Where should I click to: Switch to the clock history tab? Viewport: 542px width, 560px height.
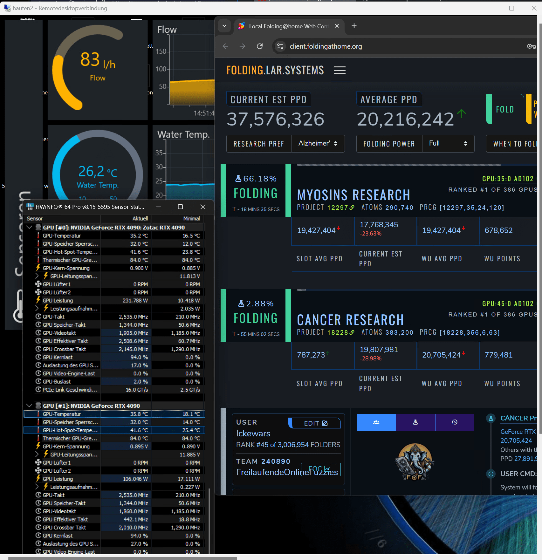click(x=455, y=422)
